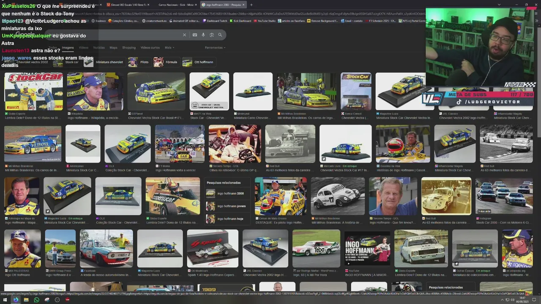This screenshot has width=541, height=304.
Task: Click the magnifying glass search icon
Action: coord(220,35)
